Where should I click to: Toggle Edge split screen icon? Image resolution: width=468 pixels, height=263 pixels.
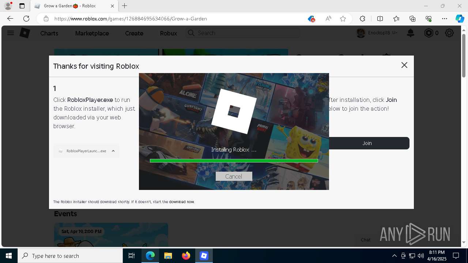coord(380,19)
